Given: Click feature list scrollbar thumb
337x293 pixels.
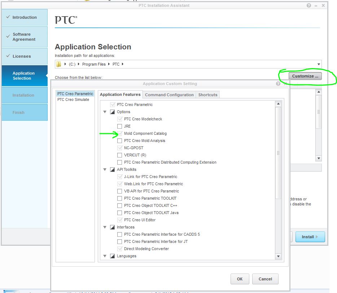Looking at the screenshot, I should tap(278, 153).
